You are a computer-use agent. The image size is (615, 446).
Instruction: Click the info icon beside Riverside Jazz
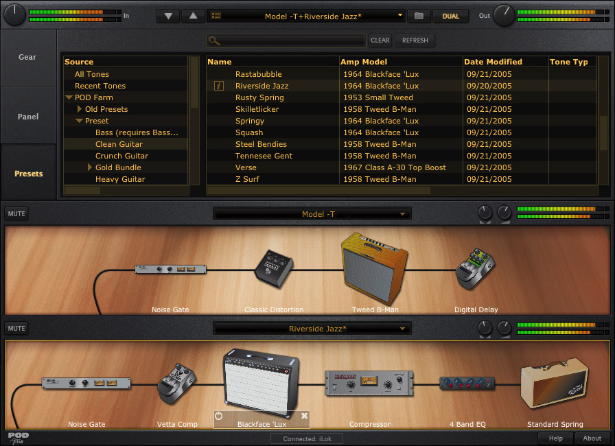click(218, 86)
